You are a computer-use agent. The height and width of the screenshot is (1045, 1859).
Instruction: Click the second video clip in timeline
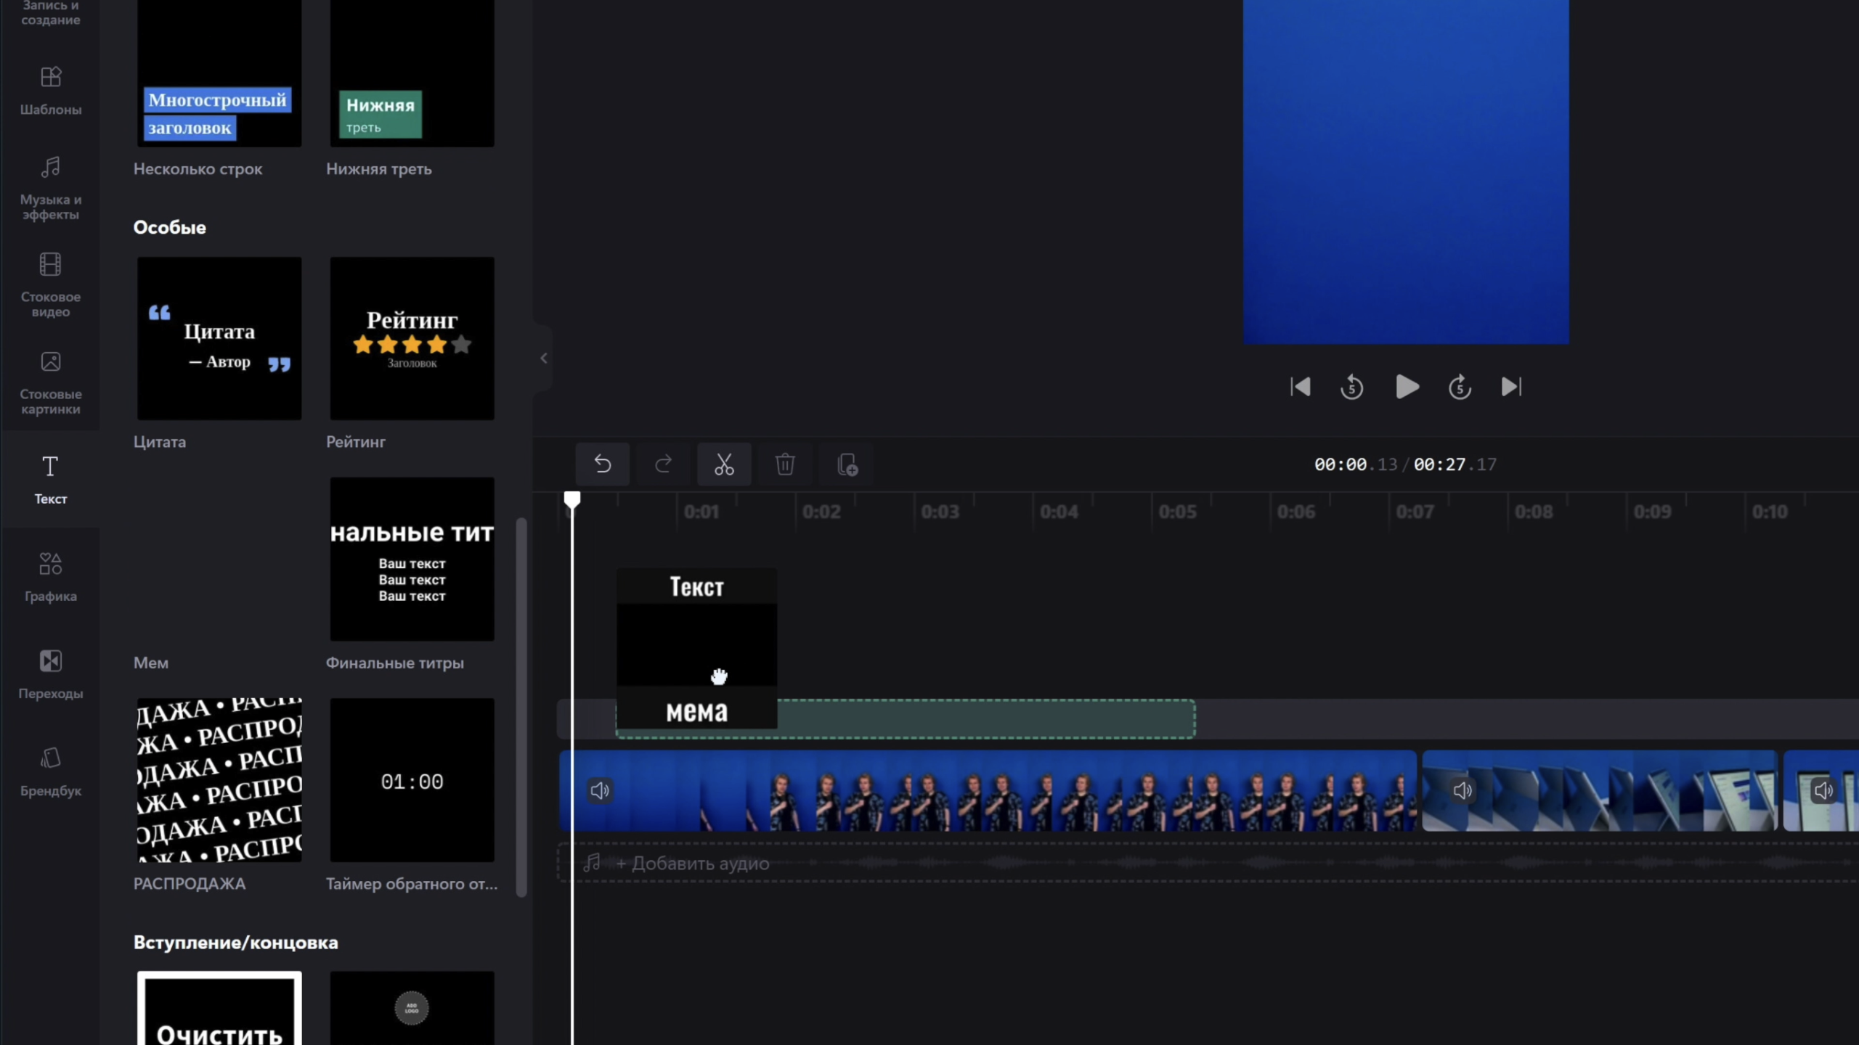coord(1600,791)
